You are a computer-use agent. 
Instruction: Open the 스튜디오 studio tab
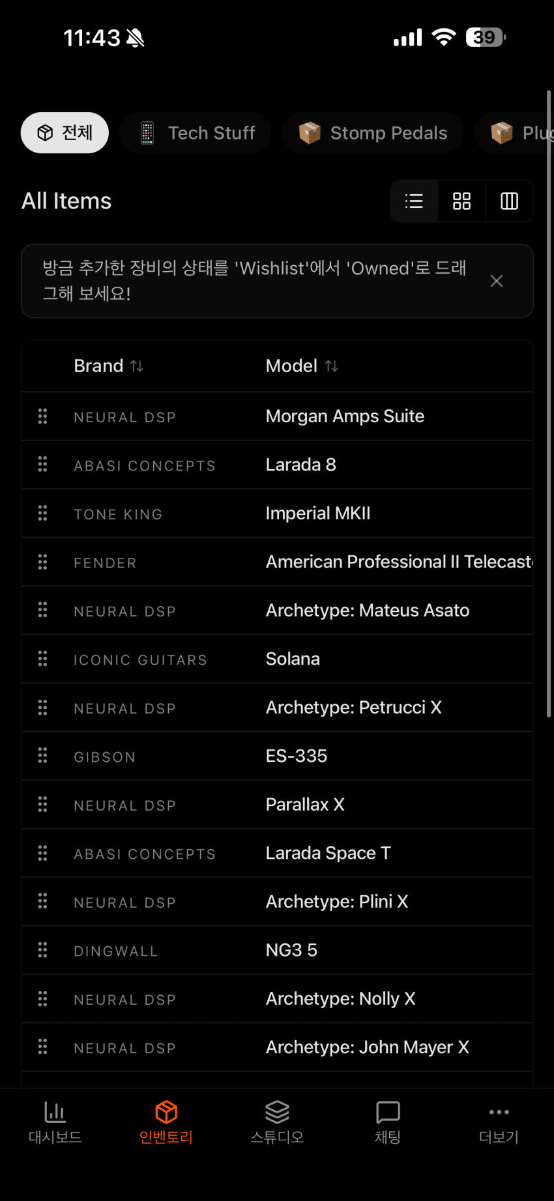pos(277,1121)
